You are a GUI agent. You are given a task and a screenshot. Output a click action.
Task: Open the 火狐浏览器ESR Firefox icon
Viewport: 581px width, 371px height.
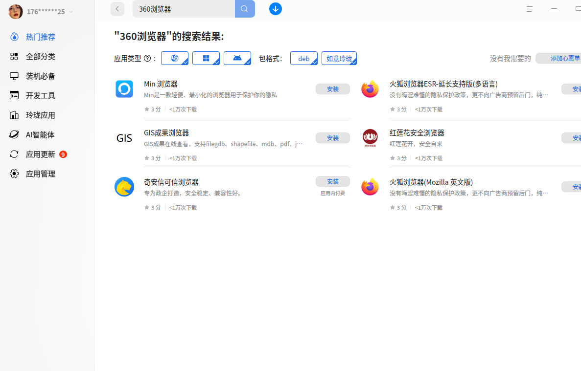[370, 89]
